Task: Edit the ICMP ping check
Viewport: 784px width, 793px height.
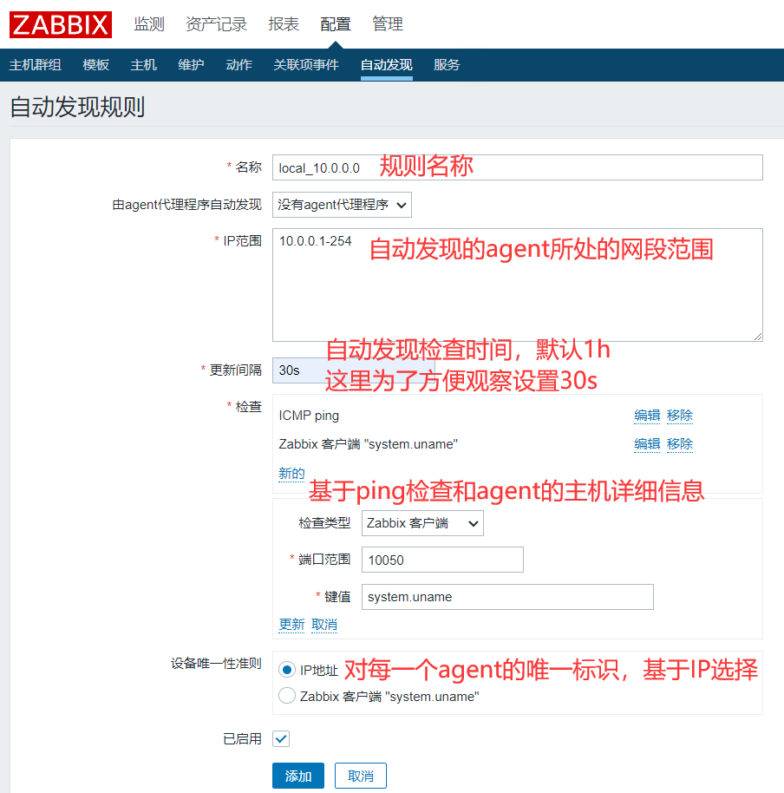Action: pos(647,416)
